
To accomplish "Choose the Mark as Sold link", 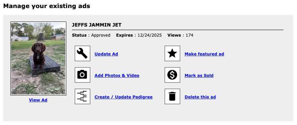I will 199,76.
